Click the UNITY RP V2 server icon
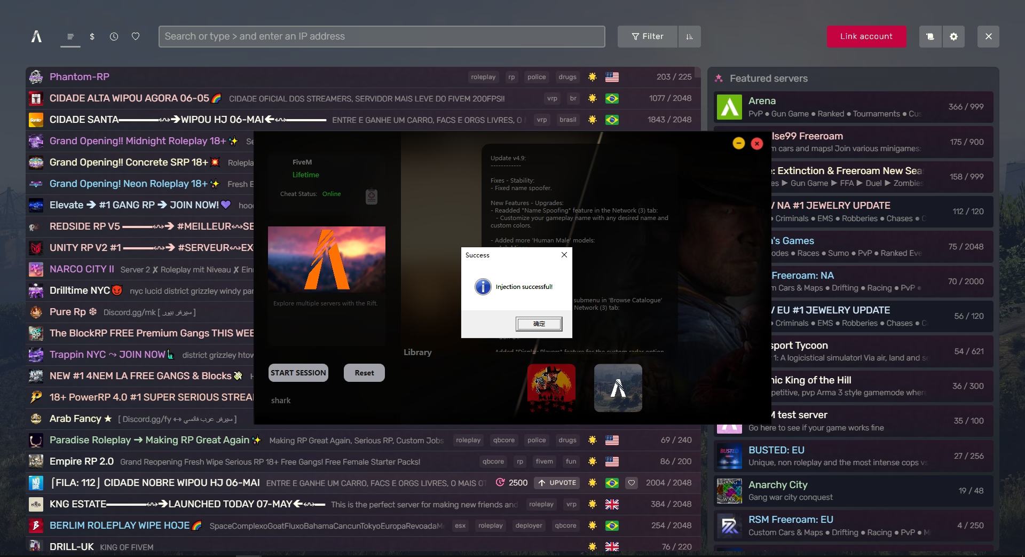 coord(36,248)
